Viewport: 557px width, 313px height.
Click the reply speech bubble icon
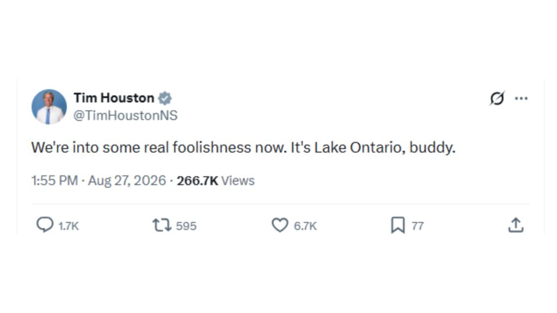(x=45, y=225)
